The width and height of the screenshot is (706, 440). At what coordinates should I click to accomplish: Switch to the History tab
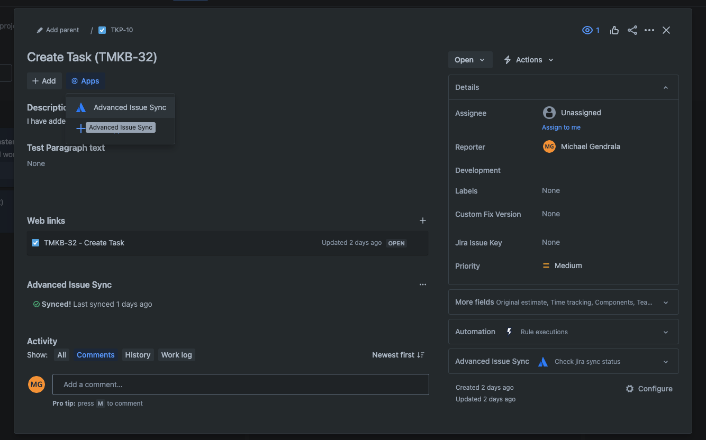point(138,355)
